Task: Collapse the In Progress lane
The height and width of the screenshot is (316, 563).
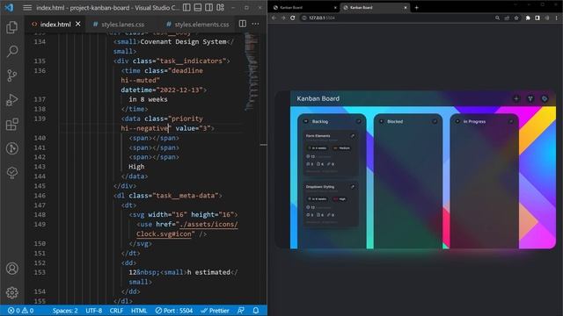Action: coord(457,121)
